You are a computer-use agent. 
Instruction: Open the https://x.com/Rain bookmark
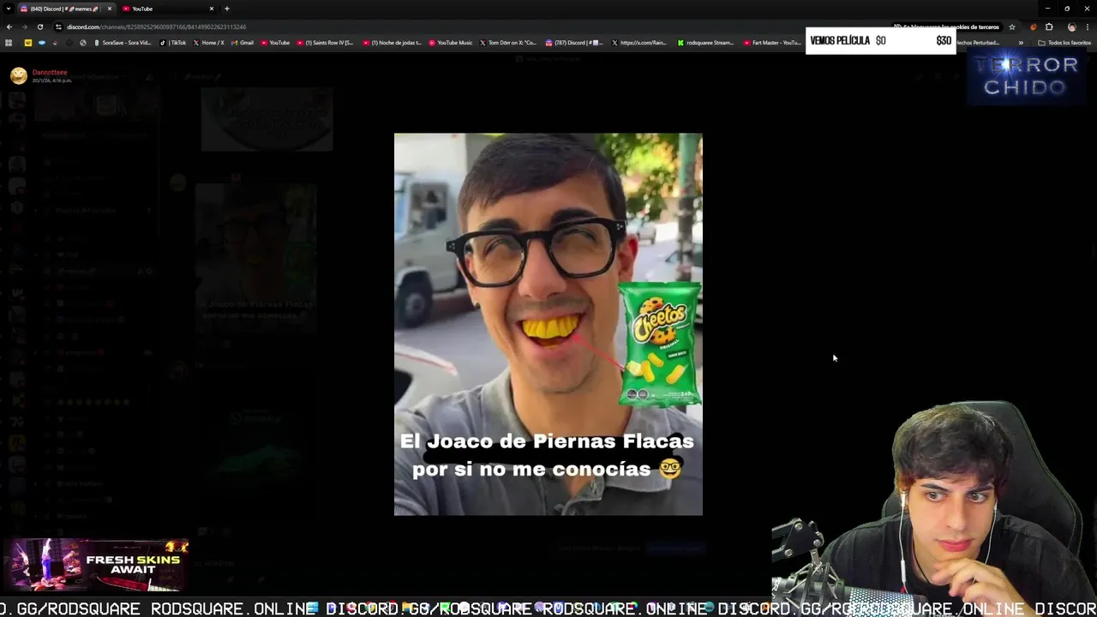[x=639, y=42]
